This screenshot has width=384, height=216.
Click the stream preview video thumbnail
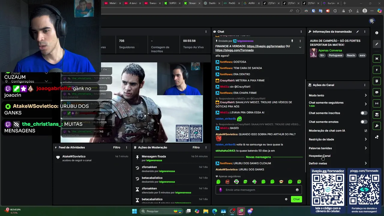coord(132,102)
